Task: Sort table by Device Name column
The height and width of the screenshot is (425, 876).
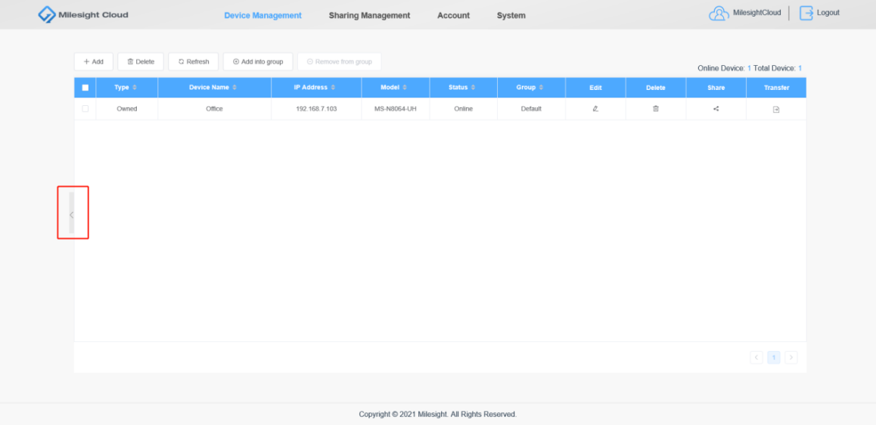Action: pyautogui.click(x=234, y=88)
